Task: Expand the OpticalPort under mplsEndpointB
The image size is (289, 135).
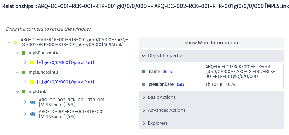Action: 25,82
